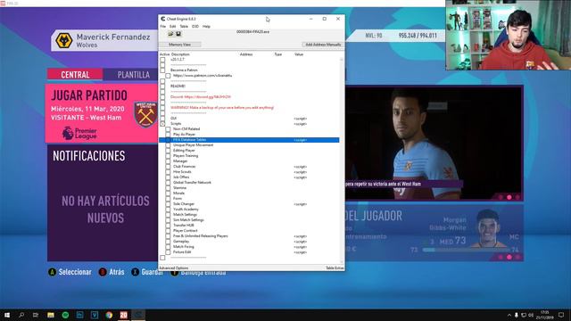The width and height of the screenshot is (571, 321).
Task: Expand the Manager group
Action: coord(168,161)
